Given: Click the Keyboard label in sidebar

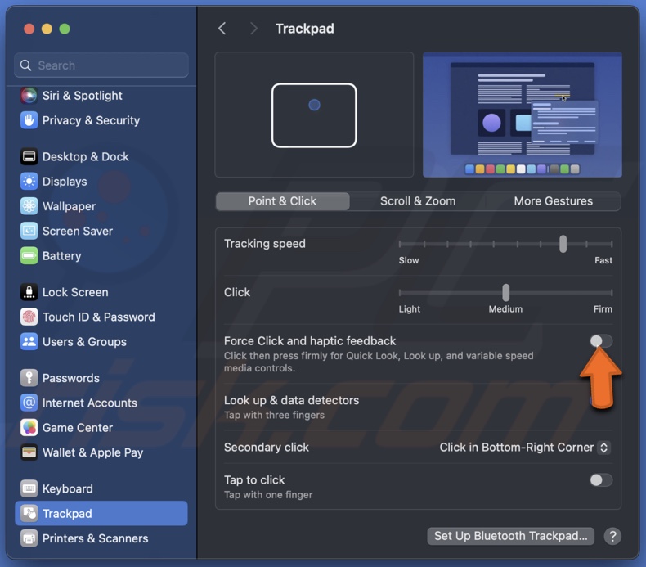Looking at the screenshot, I should coord(68,488).
